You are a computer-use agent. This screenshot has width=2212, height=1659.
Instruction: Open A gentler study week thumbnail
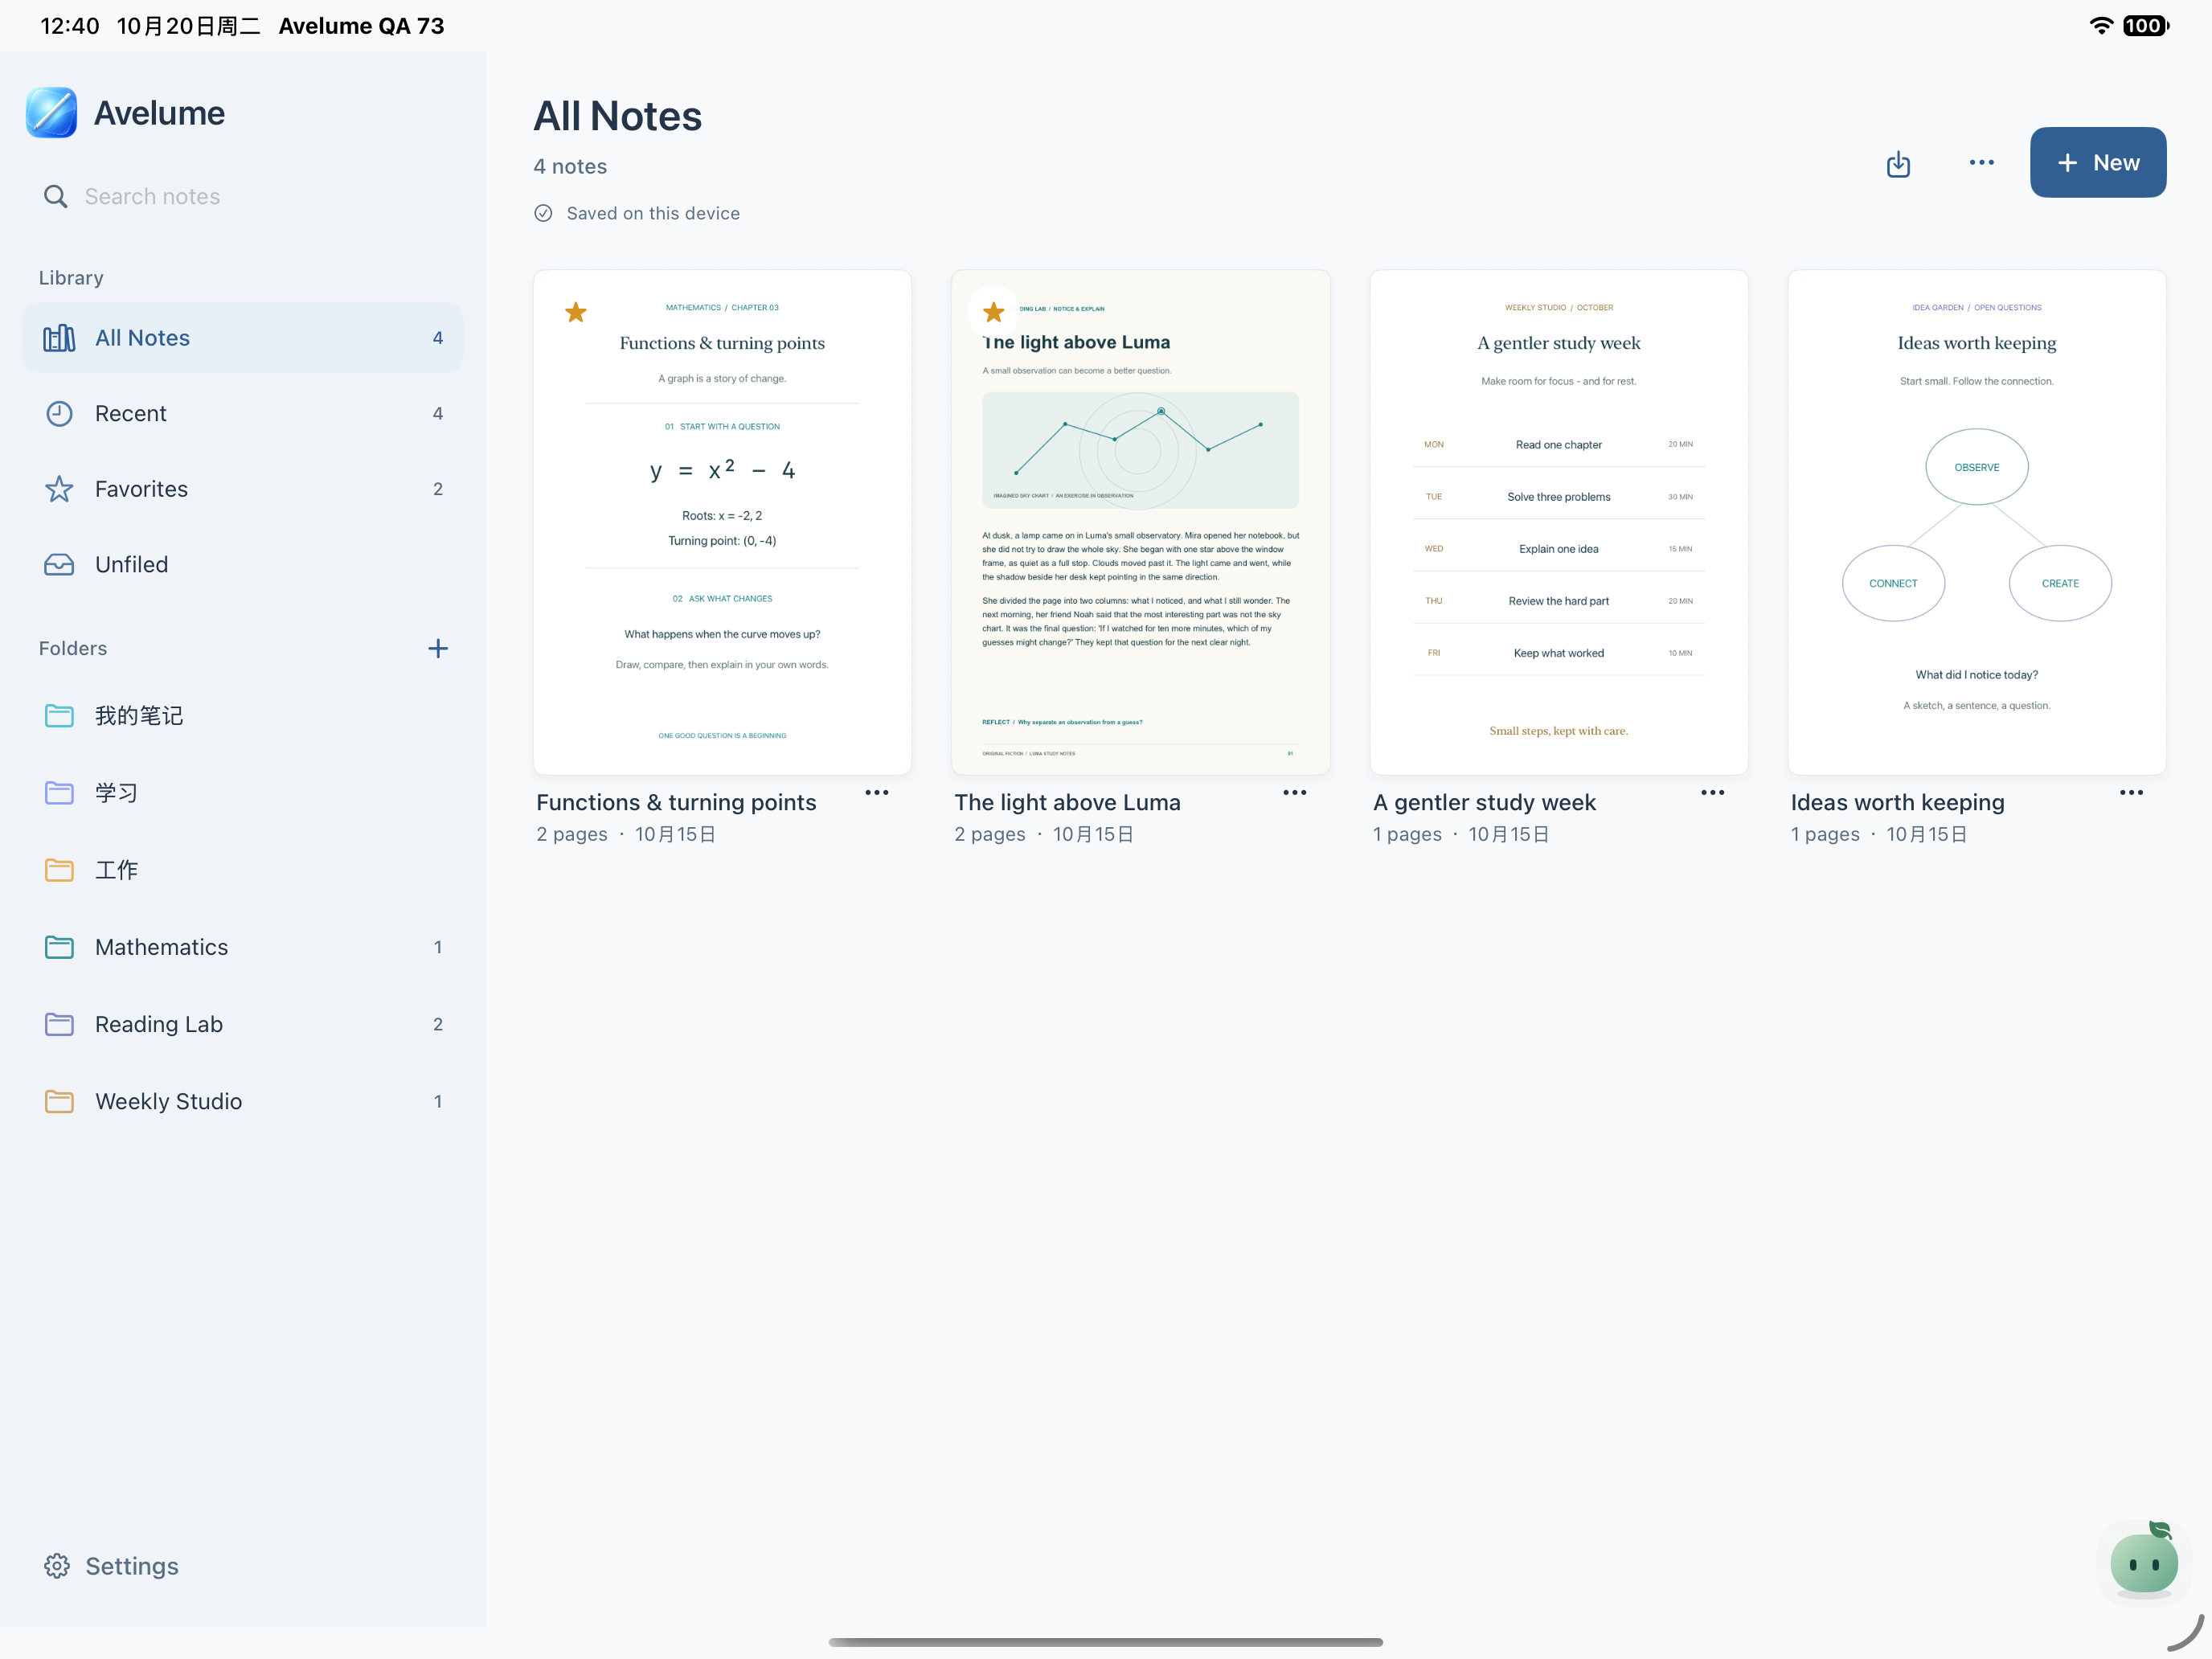(x=1558, y=522)
